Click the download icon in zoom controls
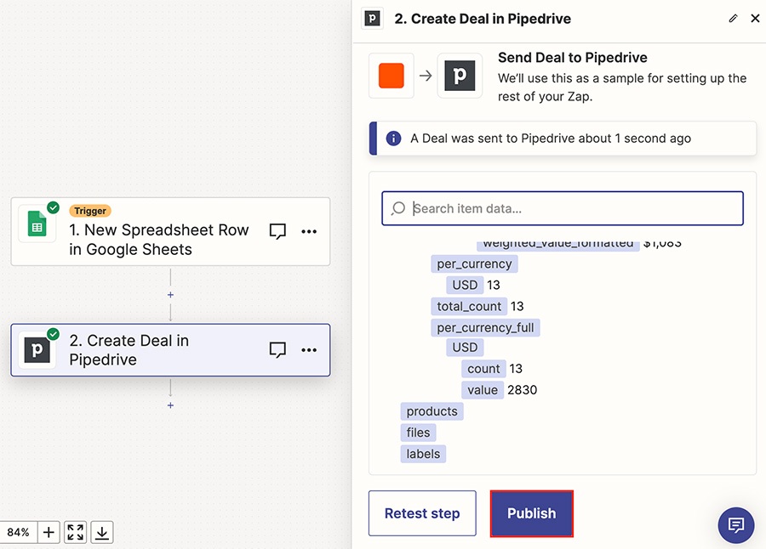The image size is (766, 549). pos(101,532)
